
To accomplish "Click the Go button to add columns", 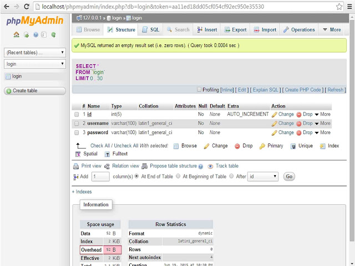I will [289, 176].
